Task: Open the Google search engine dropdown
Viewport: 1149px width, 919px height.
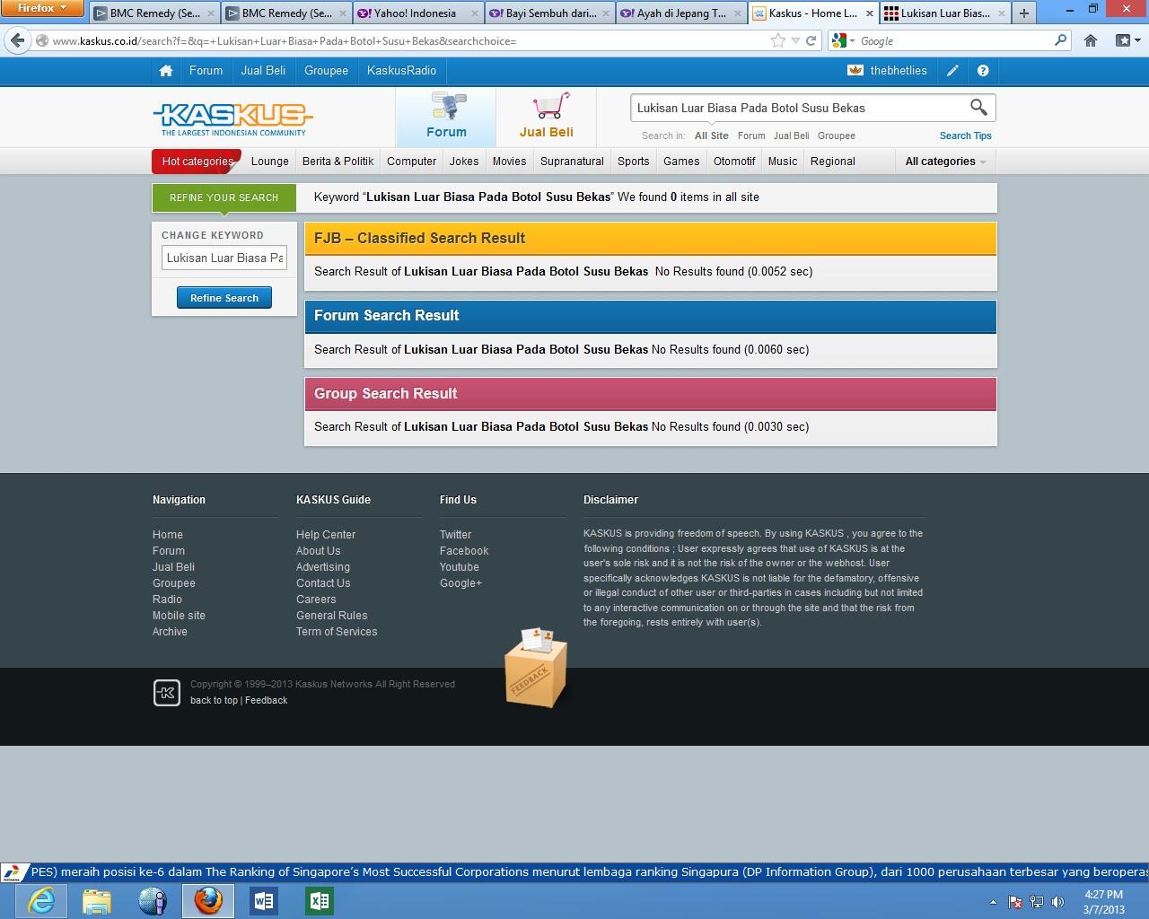Action: pos(842,40)
